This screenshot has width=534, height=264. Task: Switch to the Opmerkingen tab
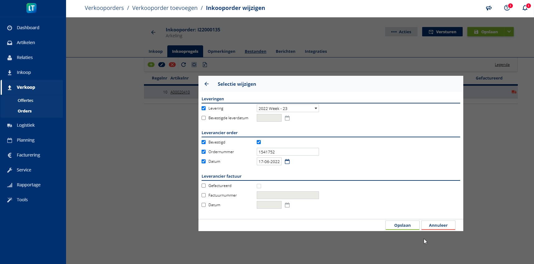point(221,52)
